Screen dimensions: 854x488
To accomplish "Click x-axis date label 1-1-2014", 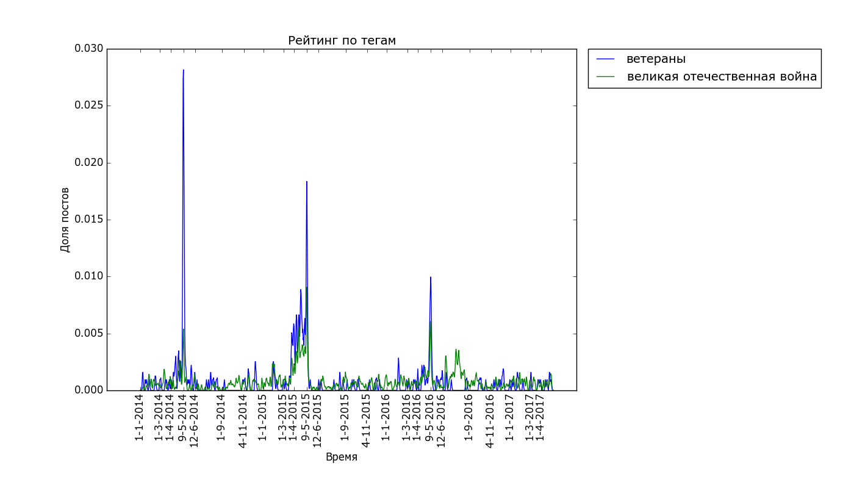I will click(x=140, y=418).
